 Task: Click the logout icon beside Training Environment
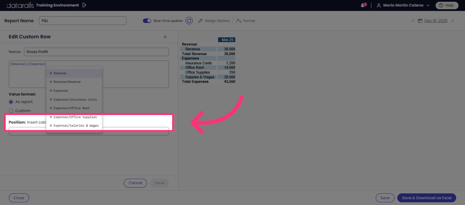click(84, 5)
